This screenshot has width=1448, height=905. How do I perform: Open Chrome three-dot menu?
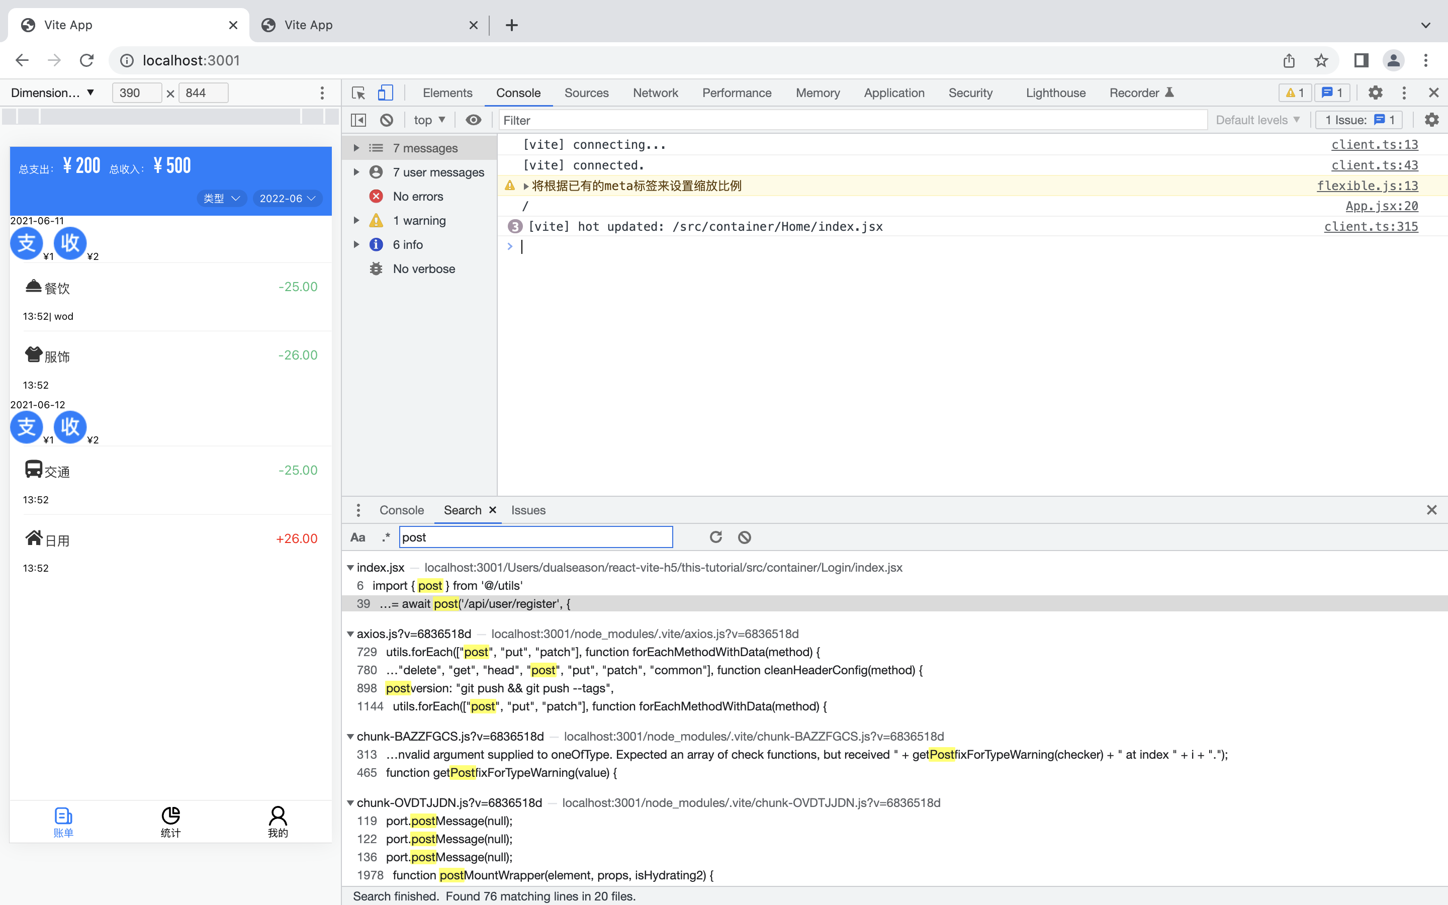coord(1426,60)
